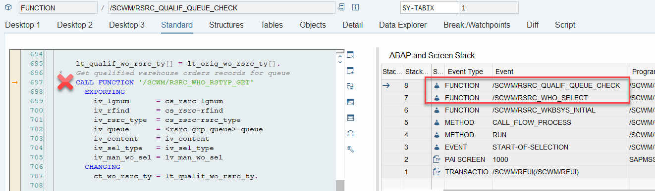This screenshot has height=191, width=655.
Task: Open the Detail tab
Action: pos(352,25)
